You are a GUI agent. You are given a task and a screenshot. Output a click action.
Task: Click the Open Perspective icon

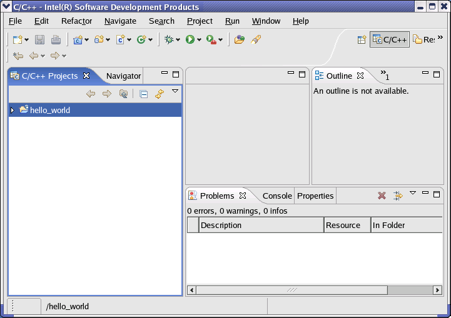pos(362,39)
